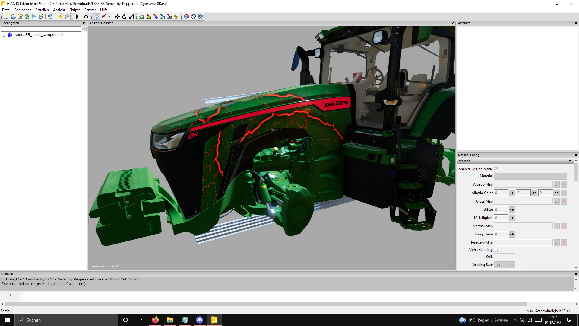Image resolution: width=579 pixels, height=326 pixels.
Task: Click the Open file folder icon
Action: point(13,17)
